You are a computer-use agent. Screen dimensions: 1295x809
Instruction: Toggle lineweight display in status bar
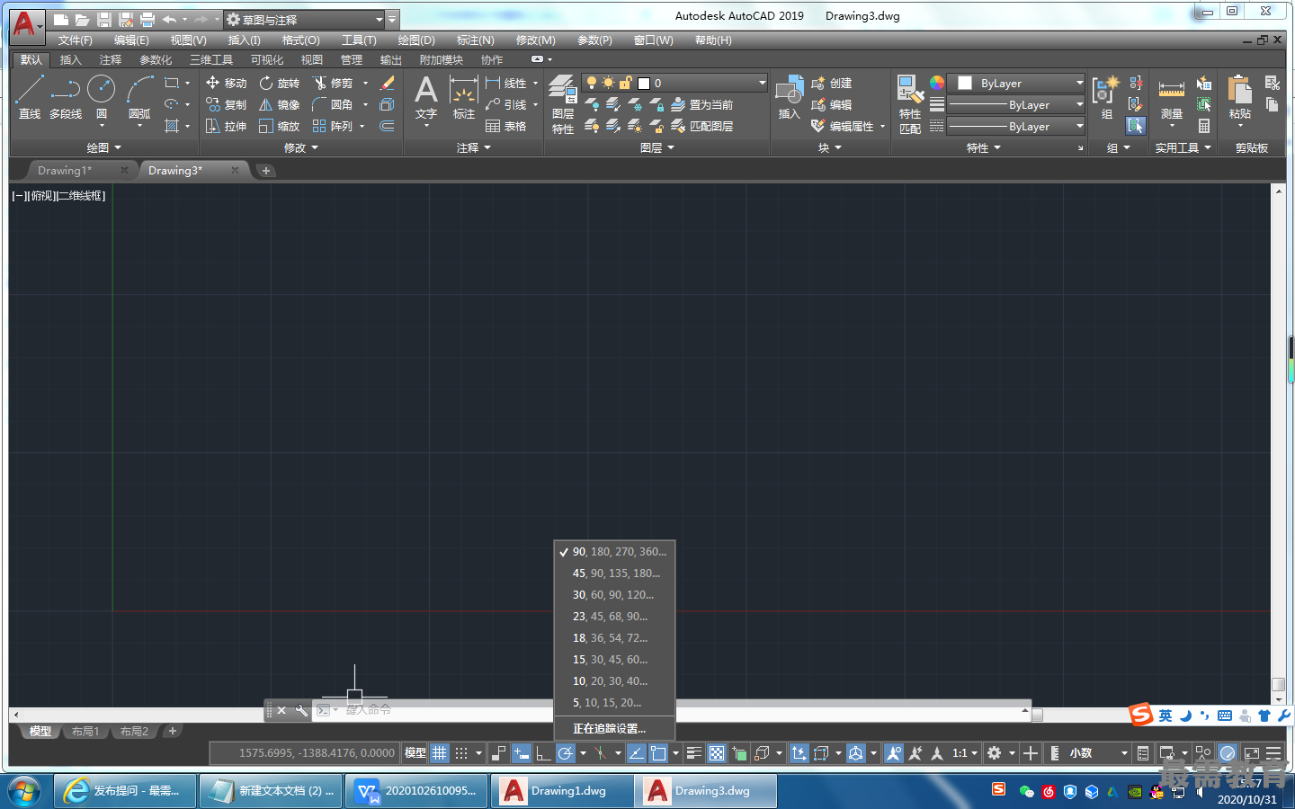tap(693, 753)
